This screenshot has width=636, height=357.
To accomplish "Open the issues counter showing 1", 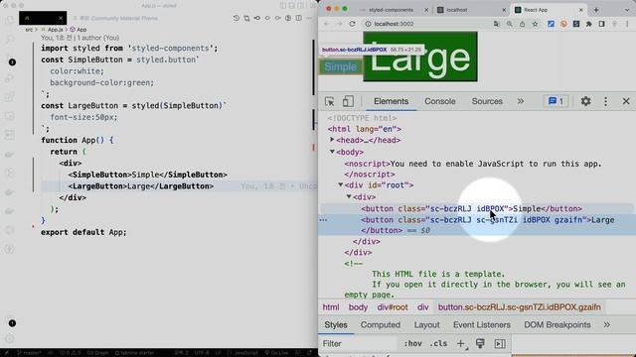I will click(556, 101).
